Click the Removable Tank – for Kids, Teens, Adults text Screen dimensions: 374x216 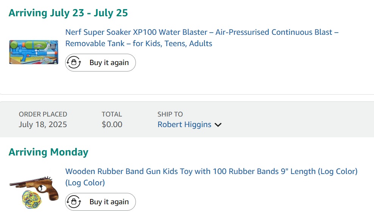[x=139, y=44]
